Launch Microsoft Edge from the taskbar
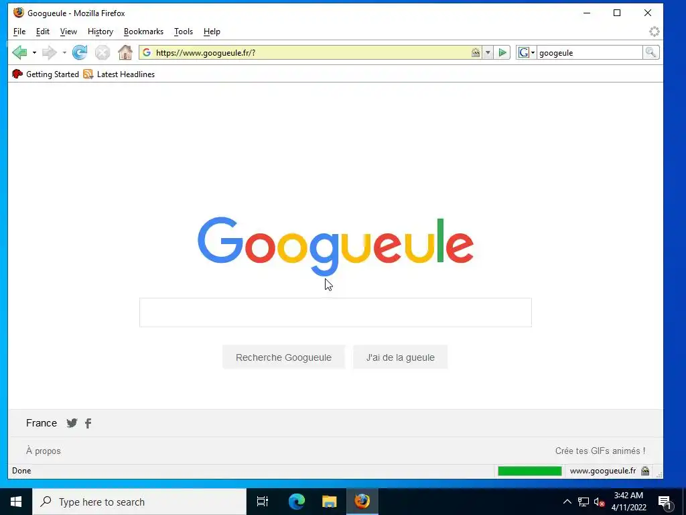The height and width of the screenshot is (515, 686). tap(296, 502)
